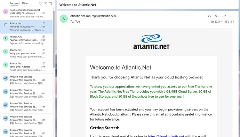Switch to the Other inbox tab
Viewport: 240px width, 137px height.
25,3
